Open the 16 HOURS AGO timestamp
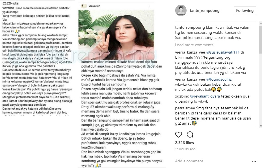 [185, 149]
